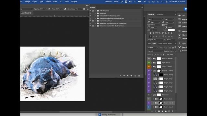207x116 pixels.
Task: Expand Colorfull Ink Art Photoshop Action set
Action: pos(95,16)
